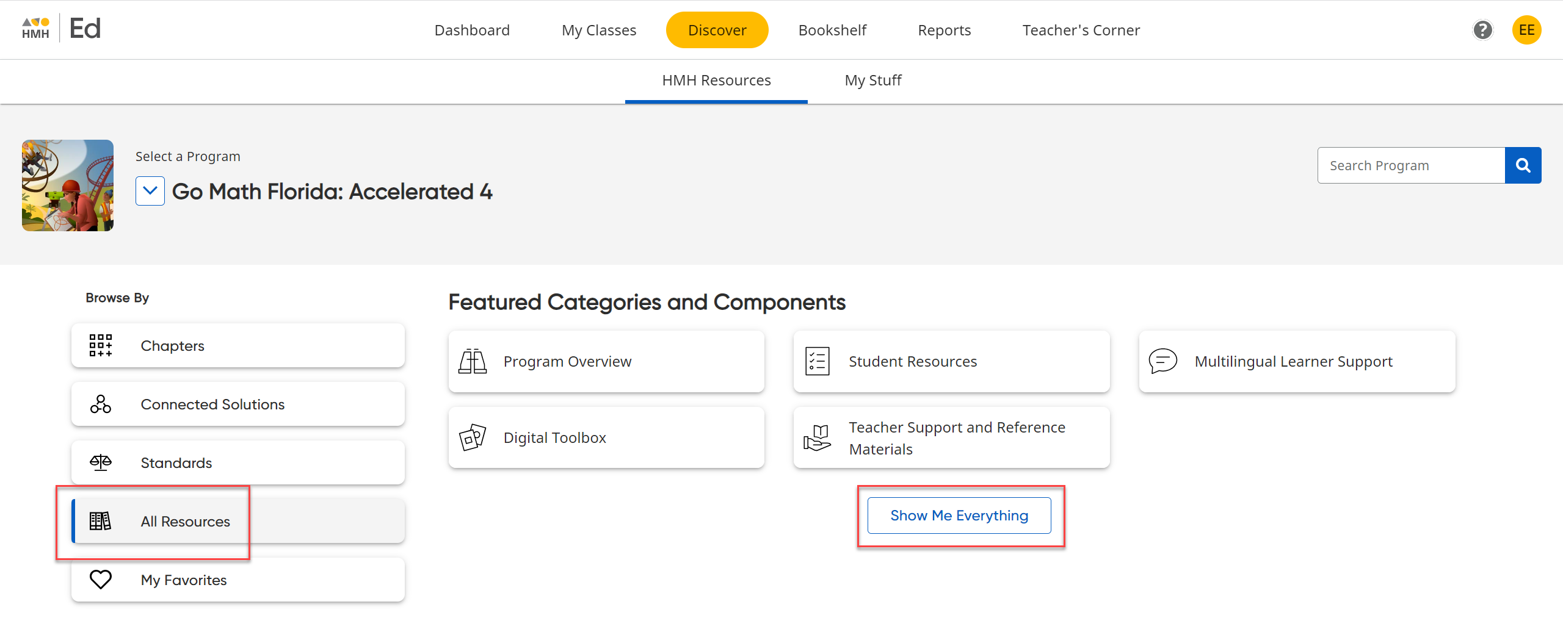
Task: Click the Go Math program thumbnail image
Action: click(x=67, y=185)
